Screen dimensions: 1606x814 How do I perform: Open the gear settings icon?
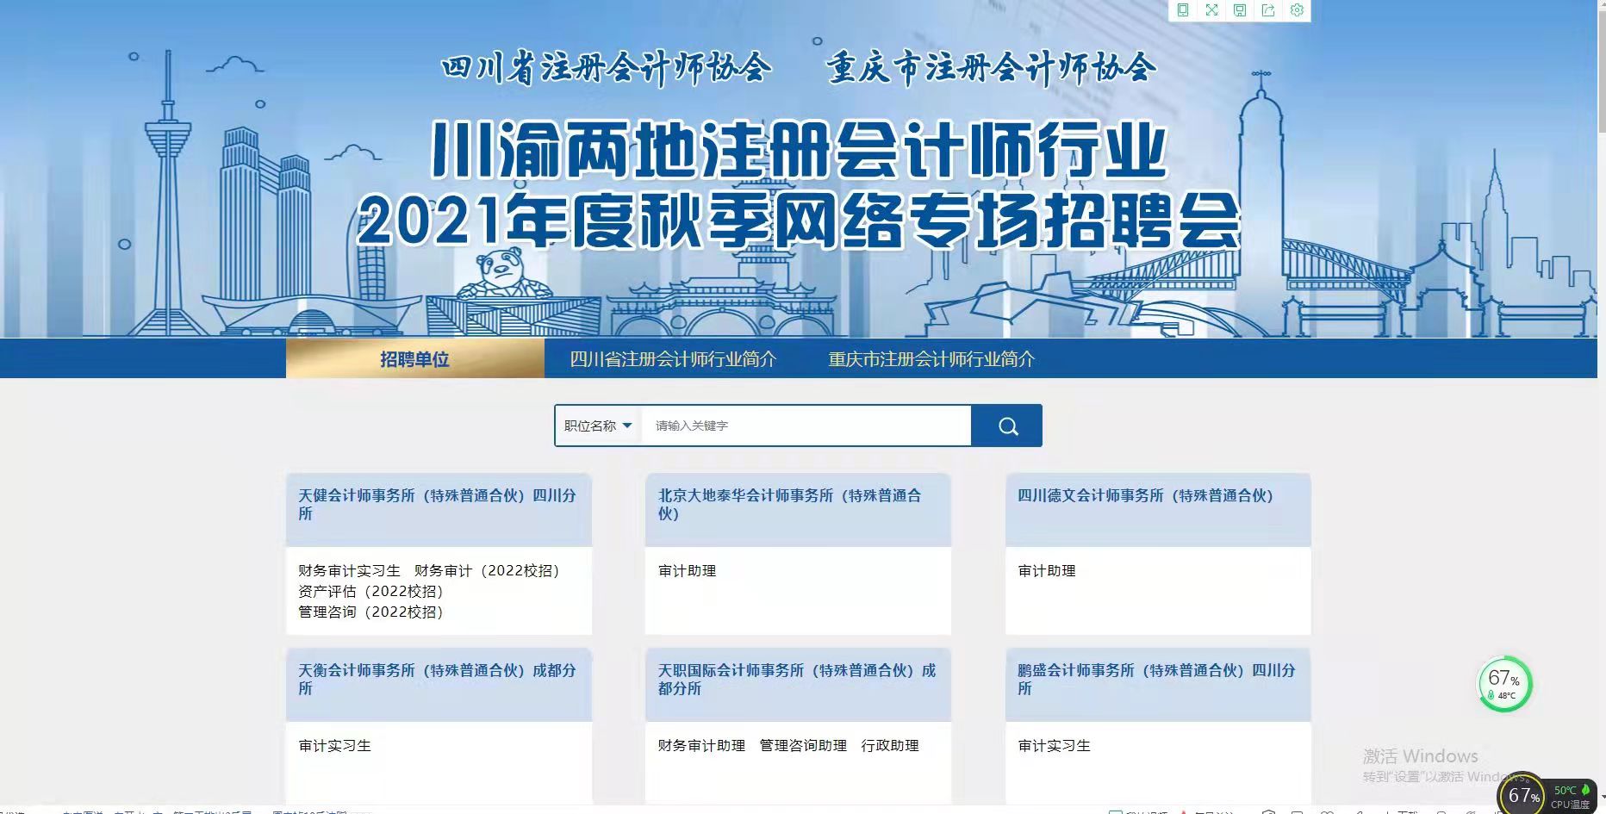1297,10
